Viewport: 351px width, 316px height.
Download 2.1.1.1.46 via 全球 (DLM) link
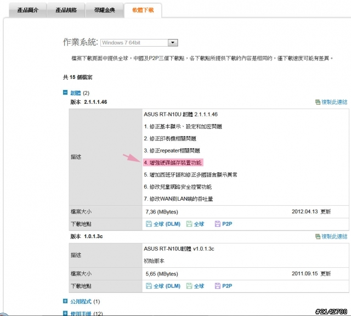point(167,224)
